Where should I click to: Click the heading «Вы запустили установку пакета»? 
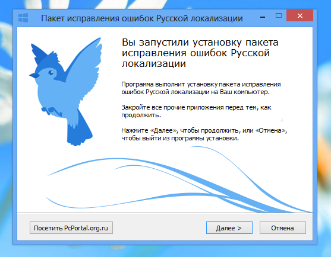click(200, 43)
